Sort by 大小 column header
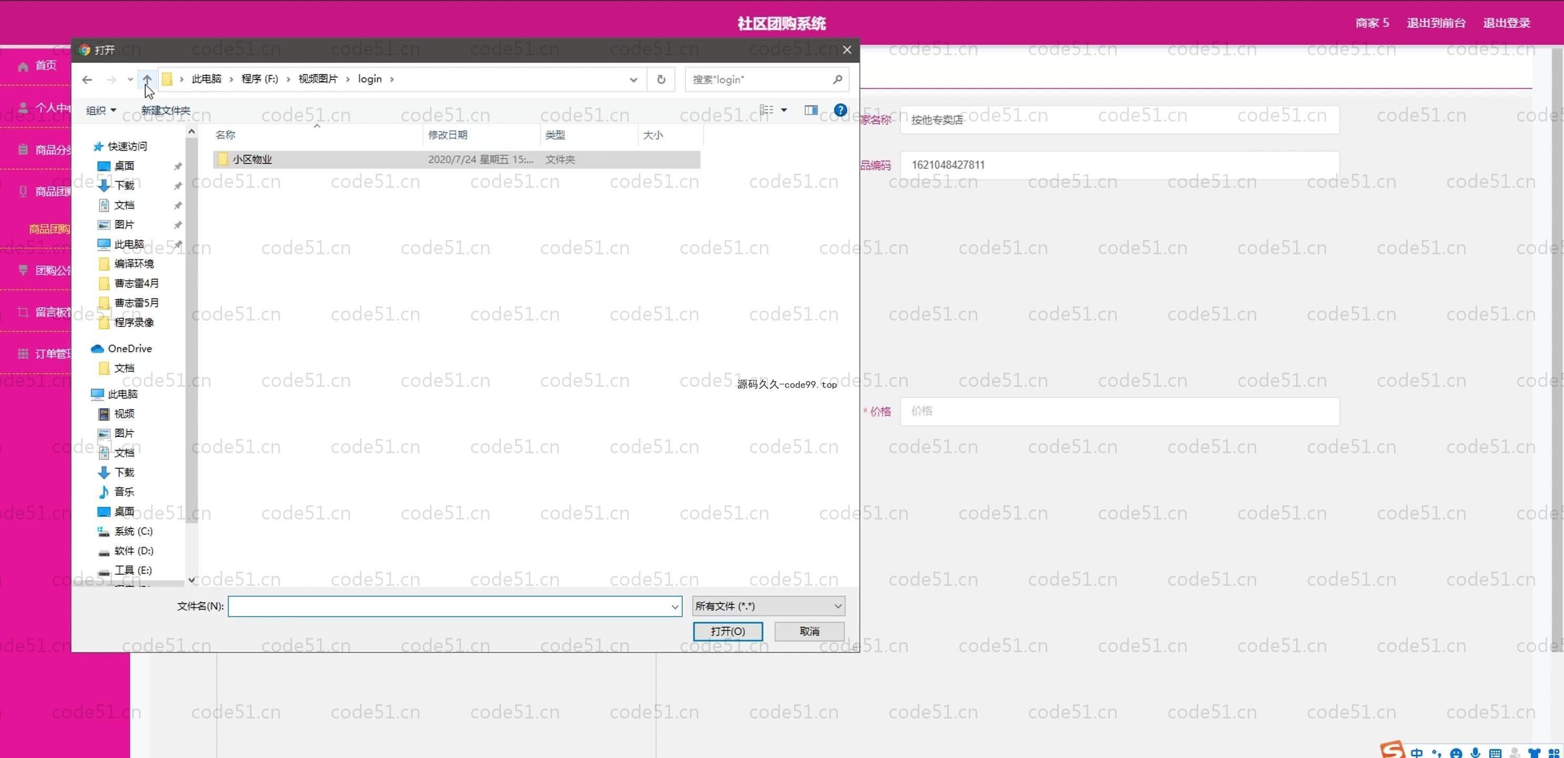 (653, 135)
